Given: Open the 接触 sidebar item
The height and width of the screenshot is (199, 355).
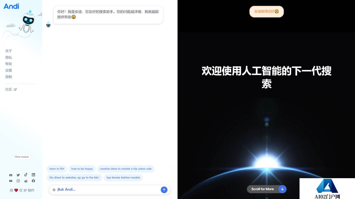Looking at the screenshot, I should [9, 77].
